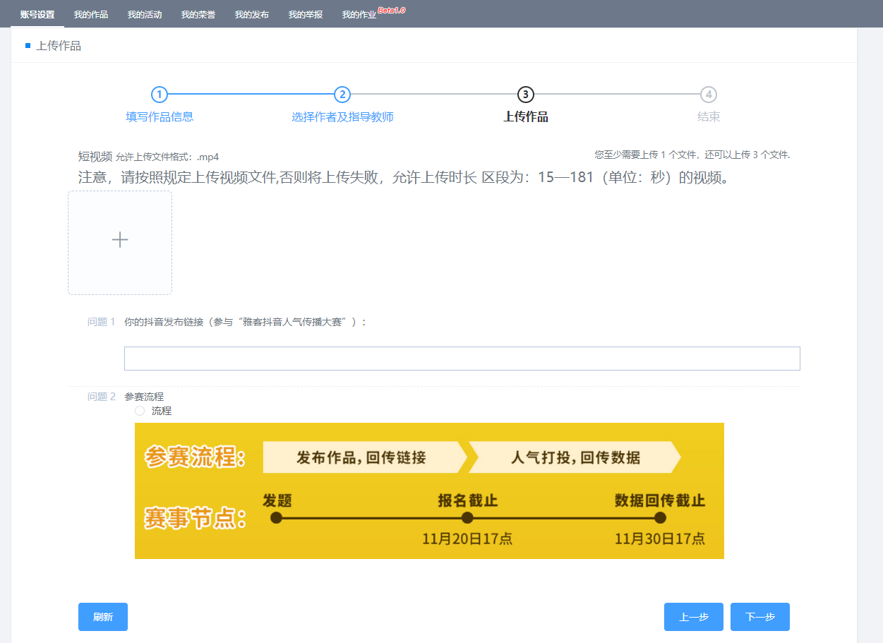Click 填写作品信息 step label
The image size is (883, 643).
[x=160, y=117]
